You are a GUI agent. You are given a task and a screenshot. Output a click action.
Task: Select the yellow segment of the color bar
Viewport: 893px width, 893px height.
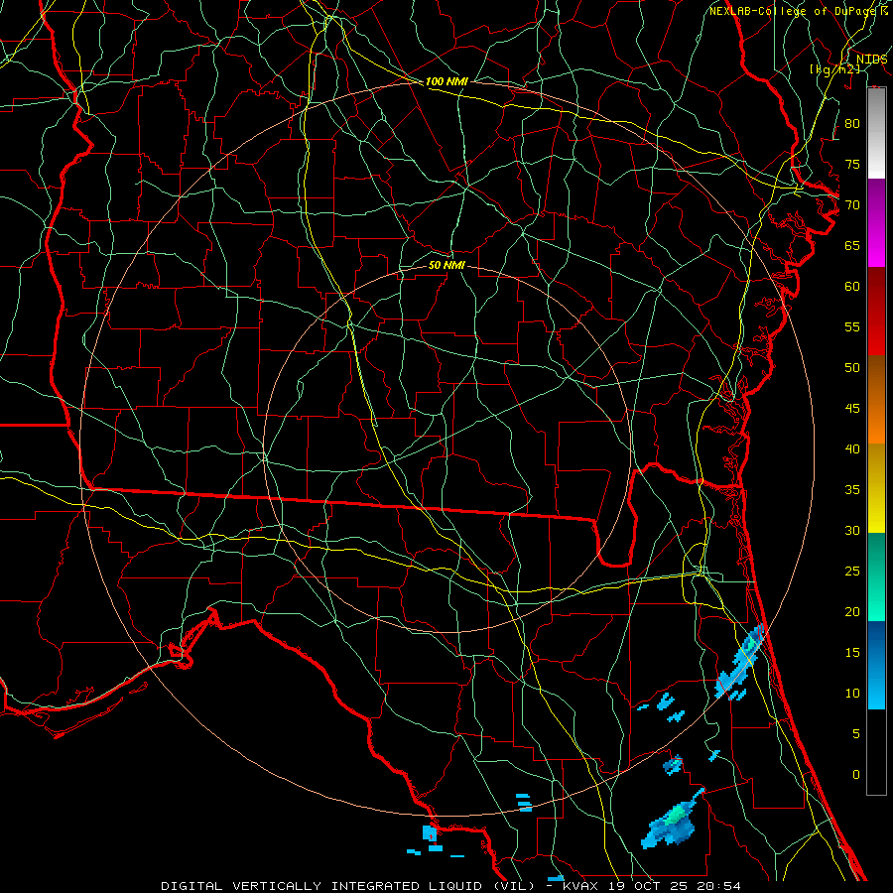point(876,488)
